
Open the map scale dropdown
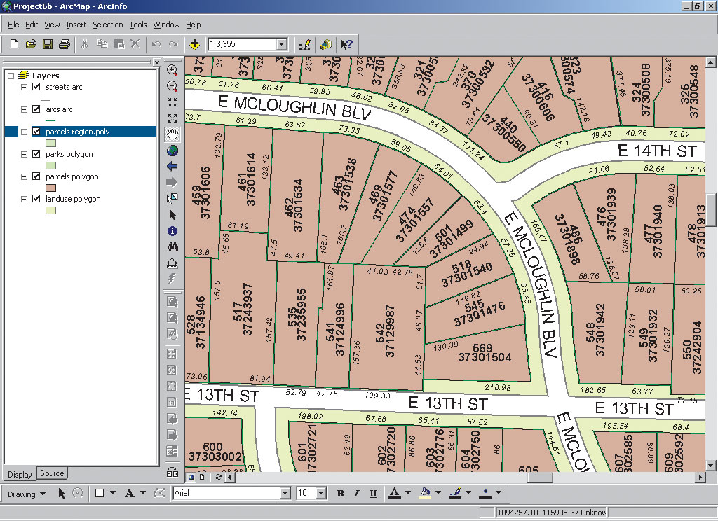click(x=282, y=44)
